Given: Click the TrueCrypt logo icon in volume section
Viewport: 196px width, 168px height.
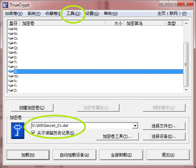Looking at the screenshot, I should click(x=18, y=131).
